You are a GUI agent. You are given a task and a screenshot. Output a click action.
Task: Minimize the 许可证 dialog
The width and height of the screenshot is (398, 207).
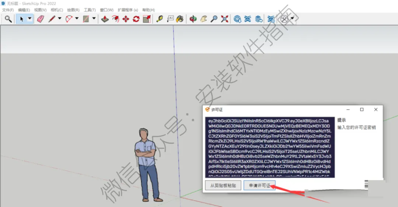click(x=348, y=110)
